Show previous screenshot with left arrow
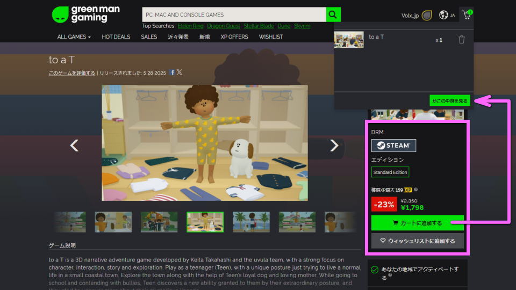The height and width of the screenshot is (290, 516). coord(74,146)
